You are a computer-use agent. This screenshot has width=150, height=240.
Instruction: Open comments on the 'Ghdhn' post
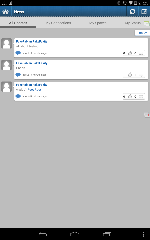(x=139, y=75)
